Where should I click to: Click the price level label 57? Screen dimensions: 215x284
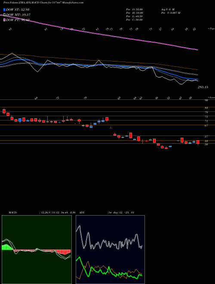(x=206, y=137)
